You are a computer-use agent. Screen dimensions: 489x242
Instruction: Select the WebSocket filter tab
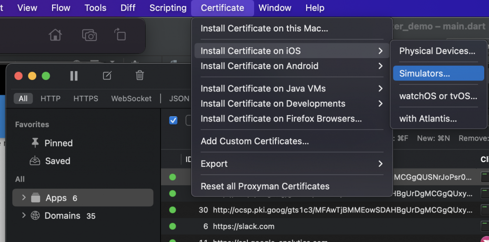(x=131, y=99)
